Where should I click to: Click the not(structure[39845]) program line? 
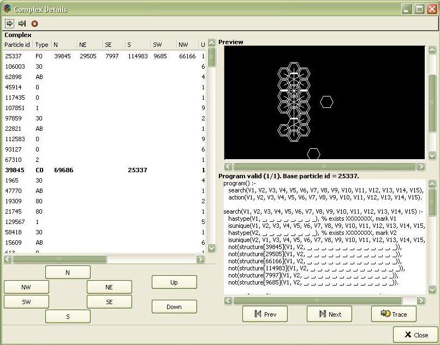(315, 247)
